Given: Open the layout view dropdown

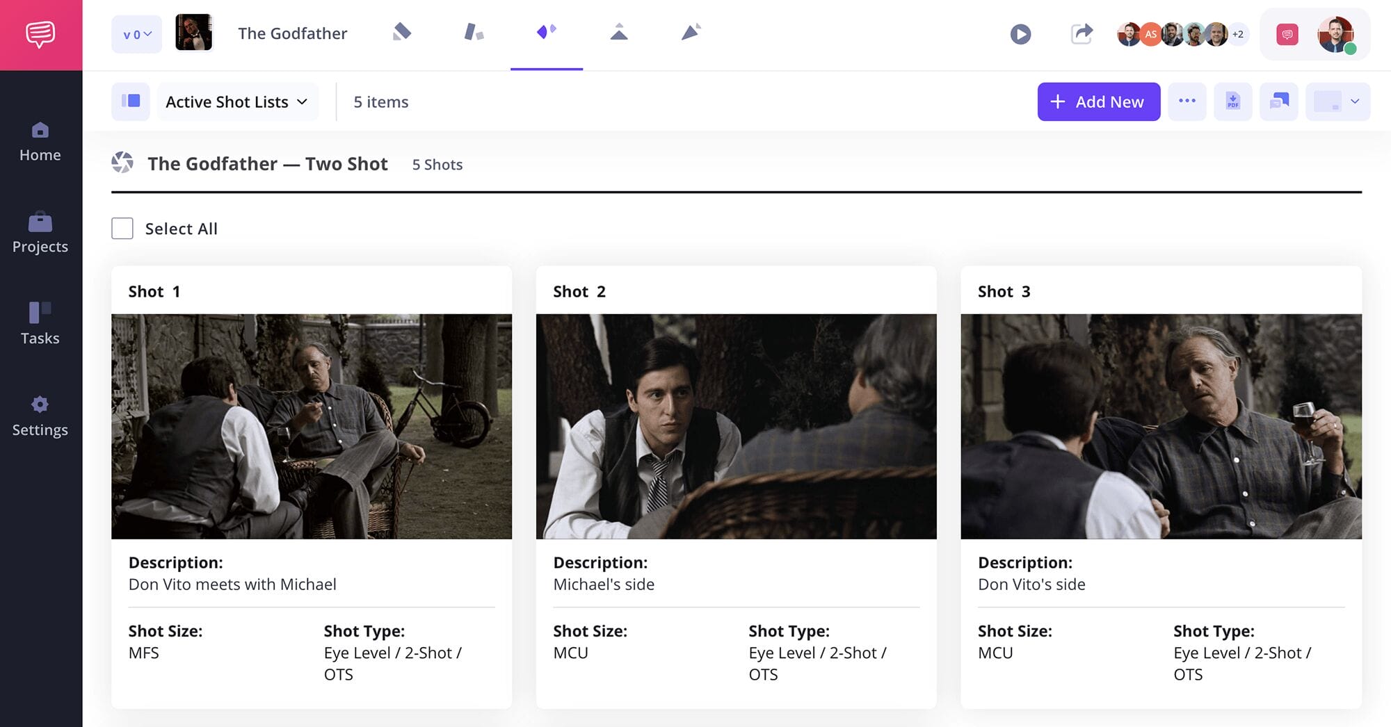Looking at the screenshot, I should [1337, 101].
